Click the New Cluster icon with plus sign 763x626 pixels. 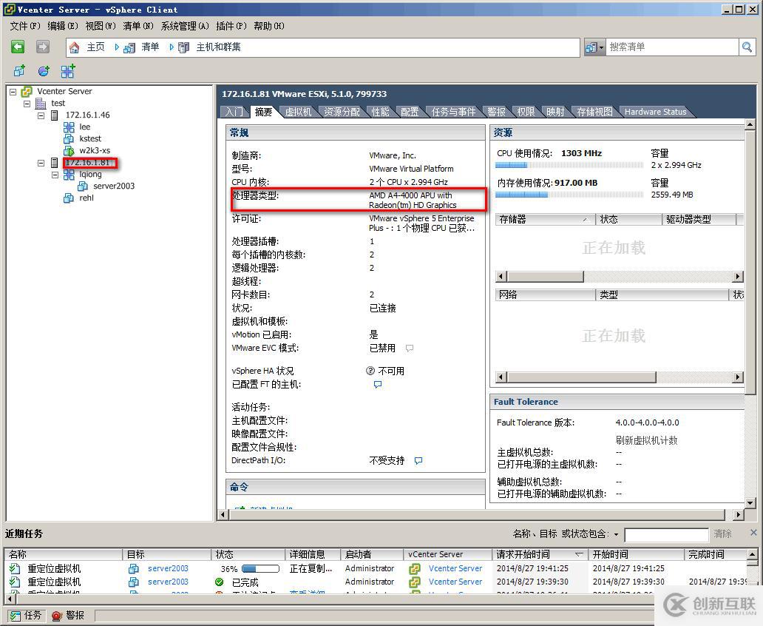[67, 70]
